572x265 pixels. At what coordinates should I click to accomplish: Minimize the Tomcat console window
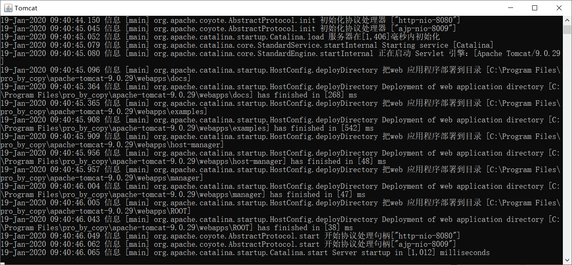click(511, 8)
